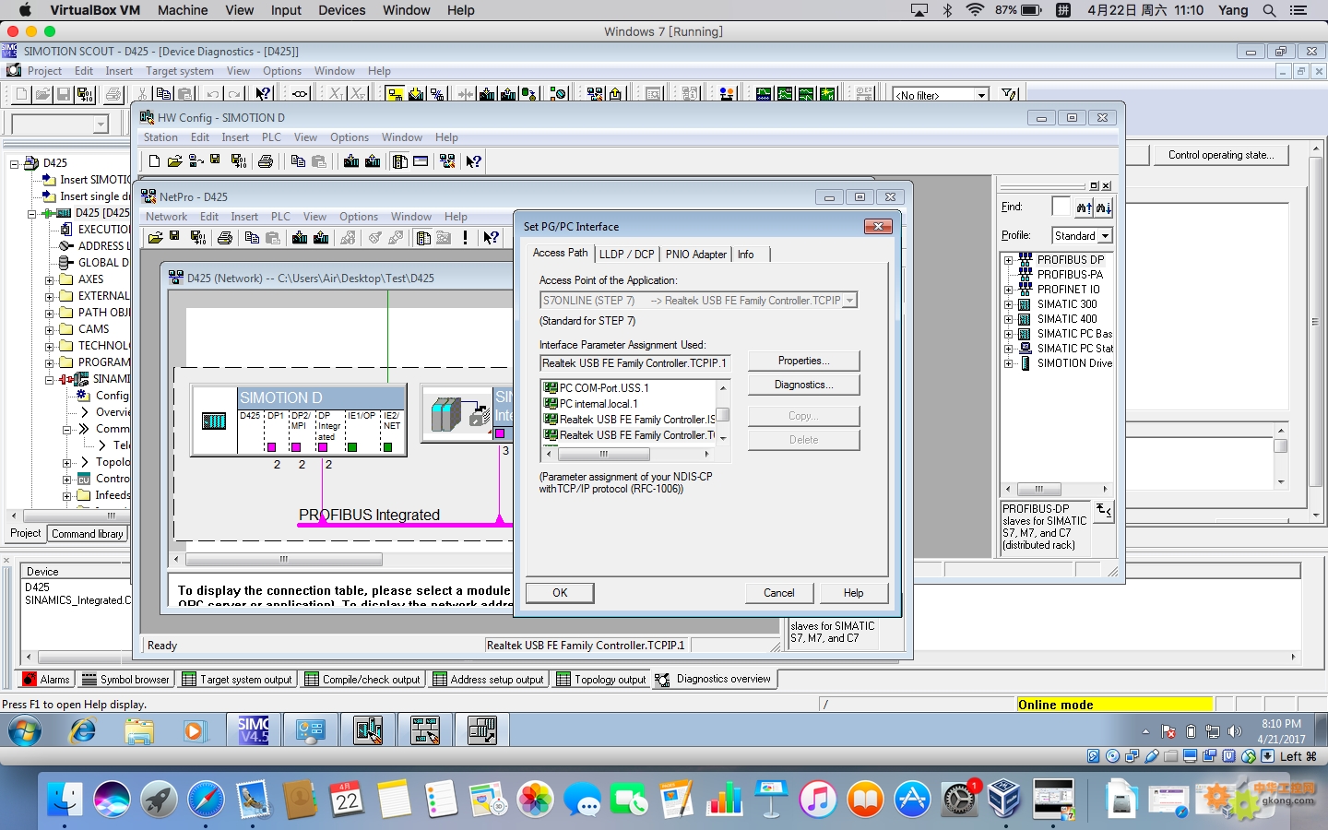1328x830 pixels.
Task: Click Save and Compile icon in HW Config toolbar
Action: (238, 161)
